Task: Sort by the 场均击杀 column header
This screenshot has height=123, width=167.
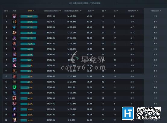Action: click(x=156, y=11)
